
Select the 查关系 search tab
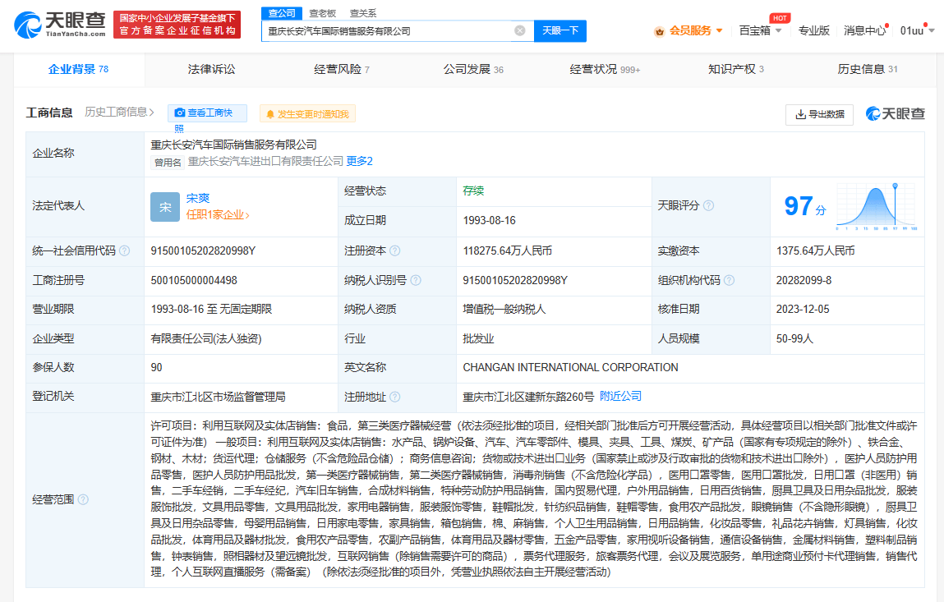pyautogui.click(x=363, y=12)
